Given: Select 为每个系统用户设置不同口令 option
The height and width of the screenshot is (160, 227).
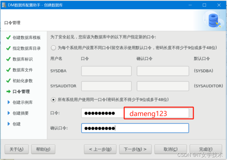Looking at the screenshot, I should [53, 47].
